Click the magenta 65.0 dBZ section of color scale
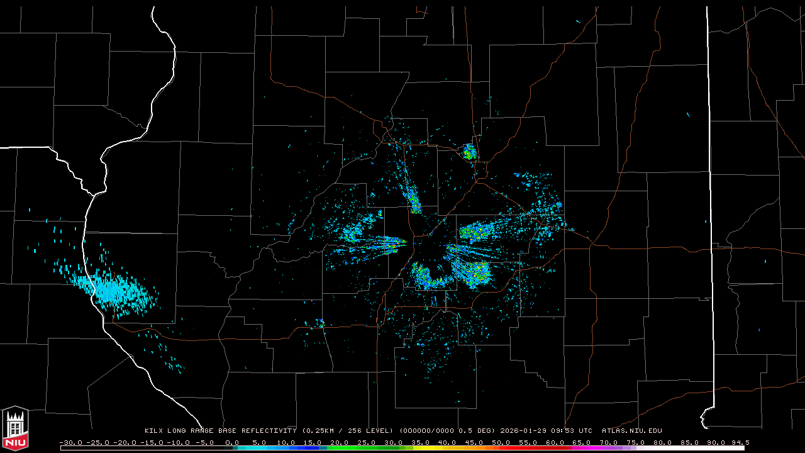Viewport: 805px width, 453px height. 581,448
